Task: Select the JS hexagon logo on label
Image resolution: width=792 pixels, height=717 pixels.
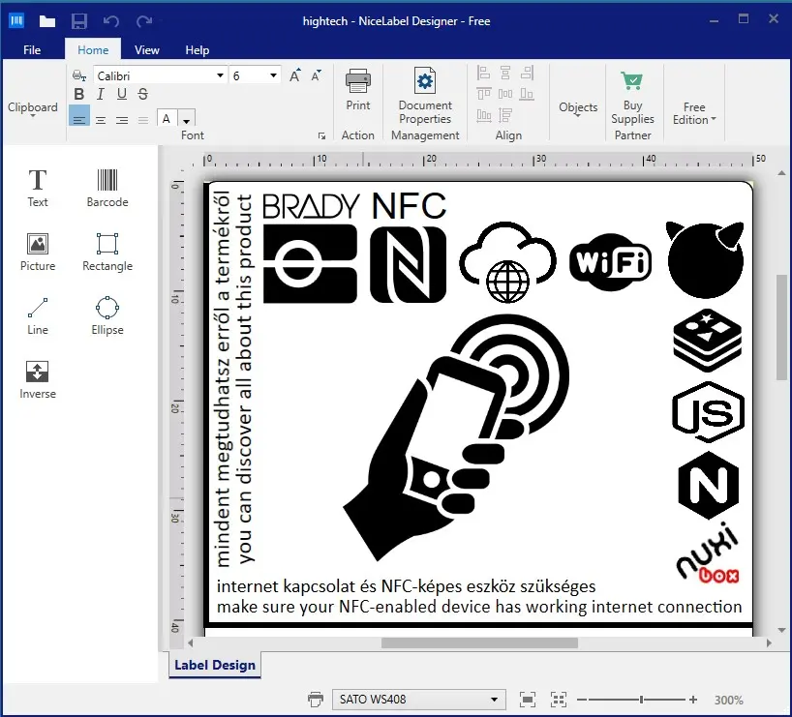Action: point(708,412)
